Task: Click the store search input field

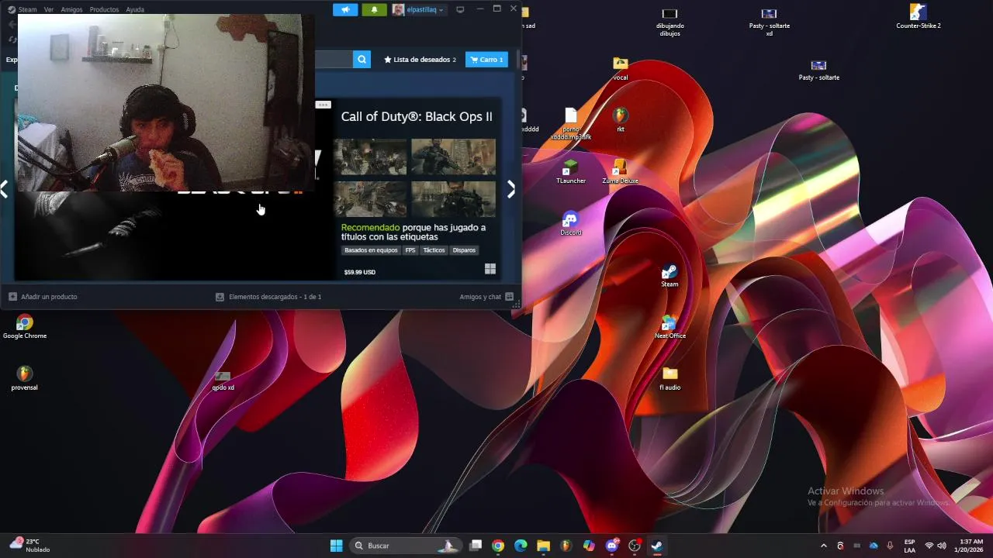Action: coord(334,59)
